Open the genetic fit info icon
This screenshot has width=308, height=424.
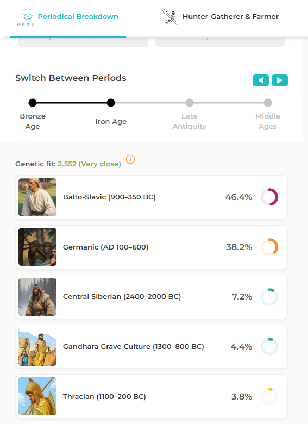[x=130, y=159]
